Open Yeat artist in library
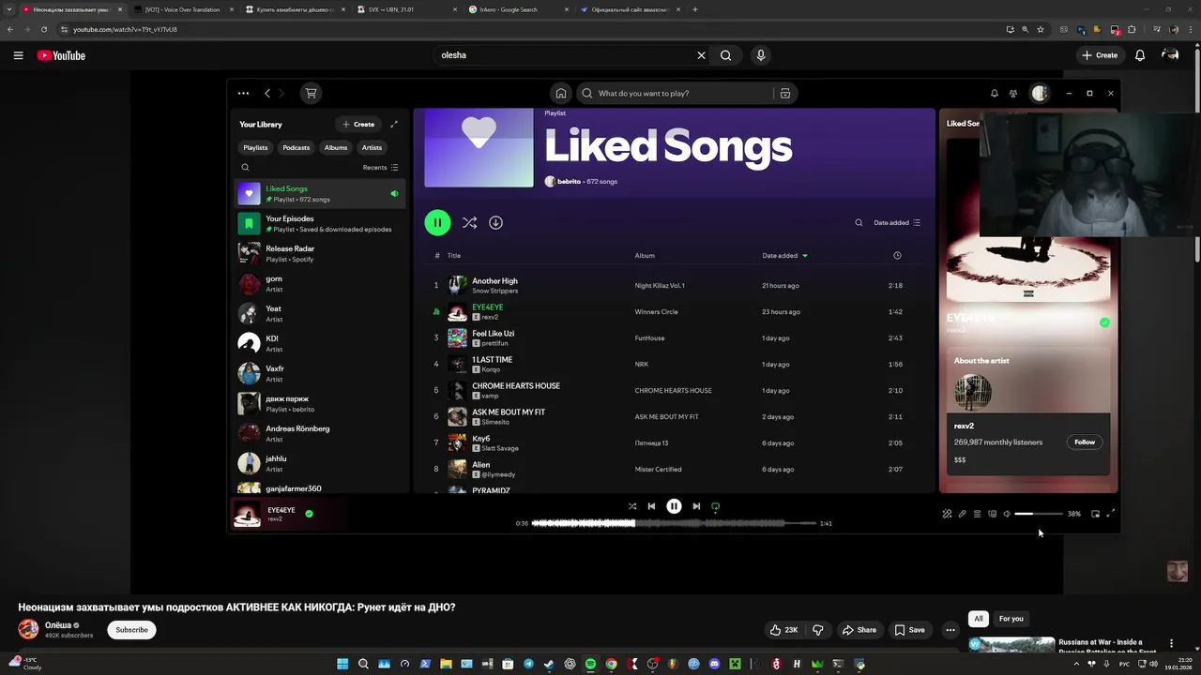The height and width of the screenshot is (675, 1201). (x=318, y=313)
